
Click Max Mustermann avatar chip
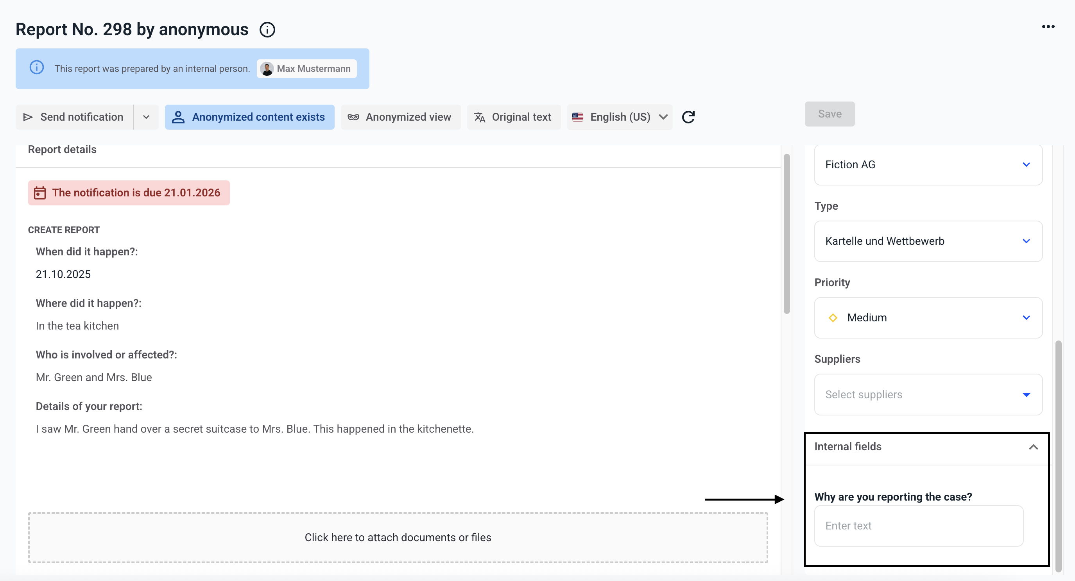pos(307,69)
